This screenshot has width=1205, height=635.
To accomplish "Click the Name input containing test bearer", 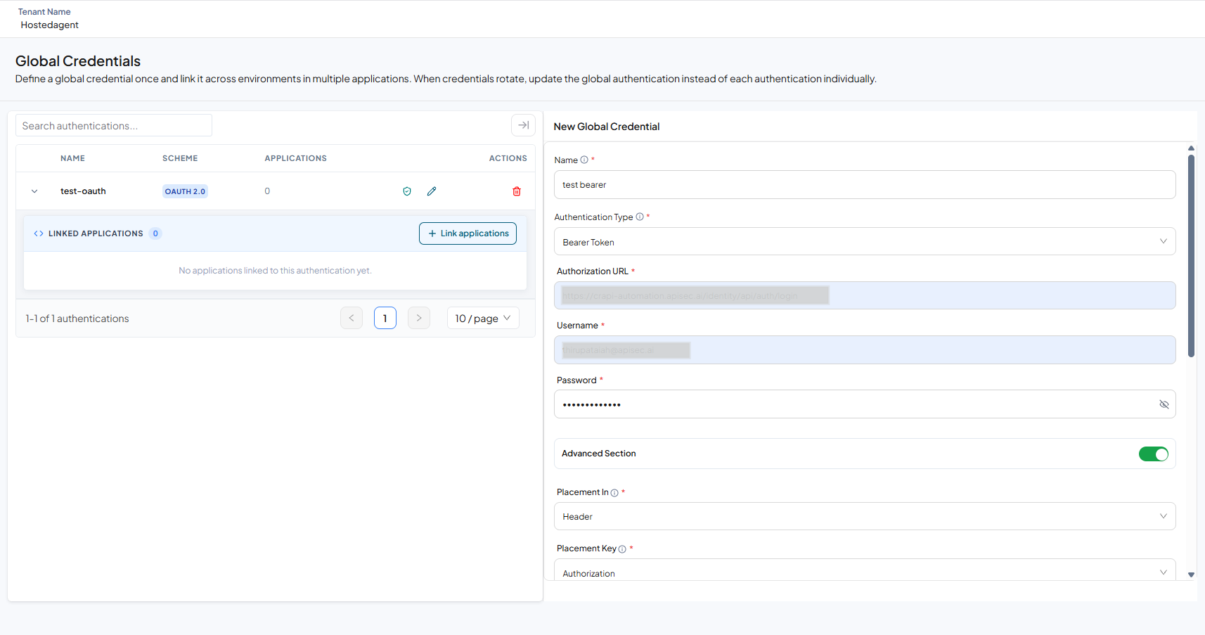I will coord(865,184).
